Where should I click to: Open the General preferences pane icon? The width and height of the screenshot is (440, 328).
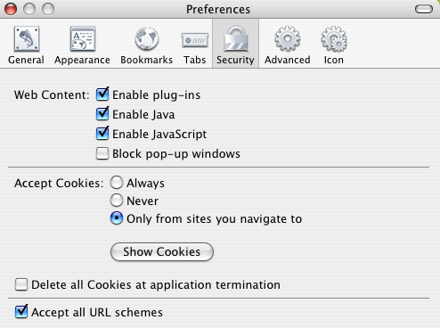27,39
